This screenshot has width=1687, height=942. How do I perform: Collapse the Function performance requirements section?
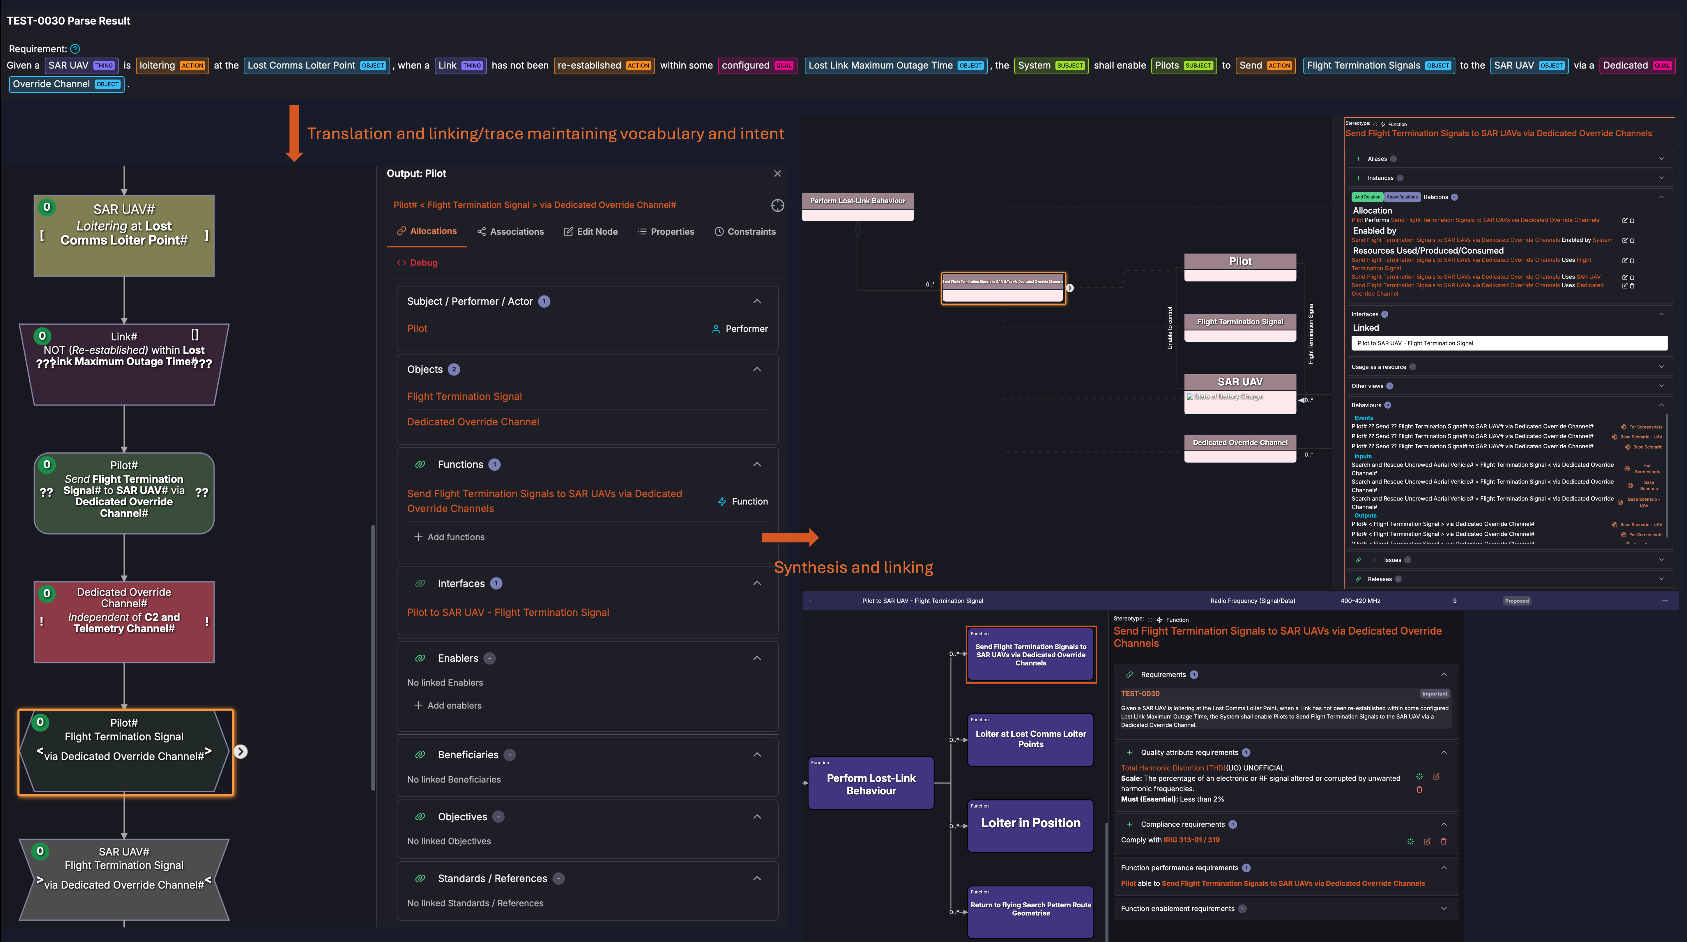[x=1444, y=868]
